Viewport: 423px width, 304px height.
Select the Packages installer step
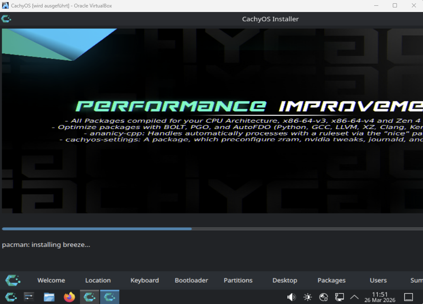[331, 280]
